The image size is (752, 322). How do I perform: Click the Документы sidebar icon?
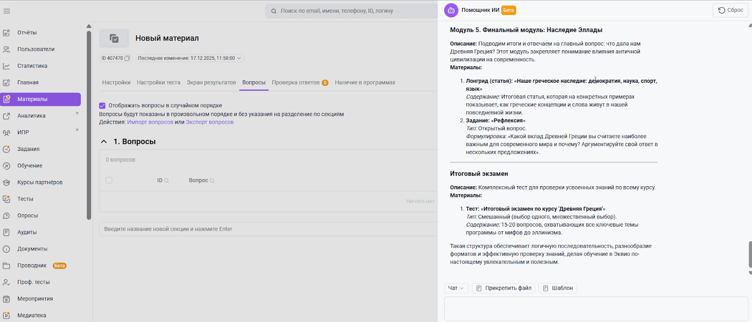[7, 249]
